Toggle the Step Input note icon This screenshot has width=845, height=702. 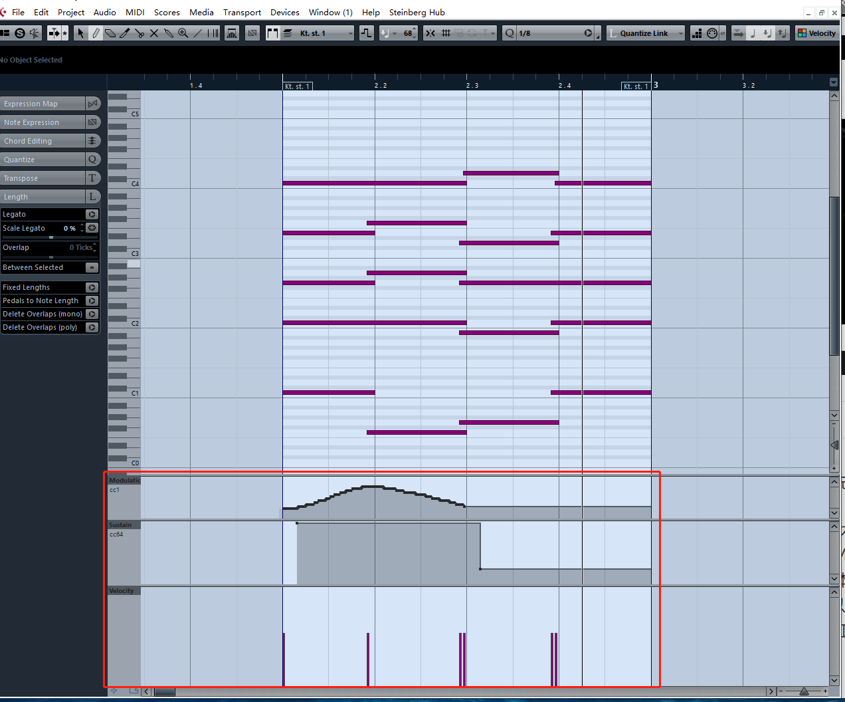753,33
